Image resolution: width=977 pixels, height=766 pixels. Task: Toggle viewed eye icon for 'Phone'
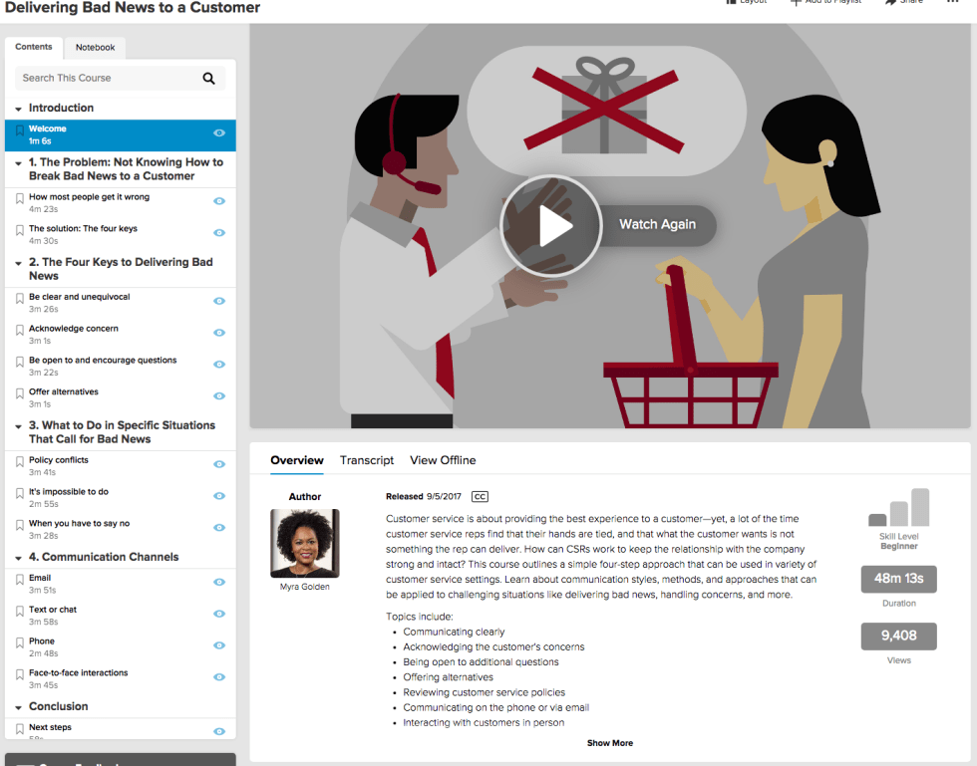tap(219, 645)
